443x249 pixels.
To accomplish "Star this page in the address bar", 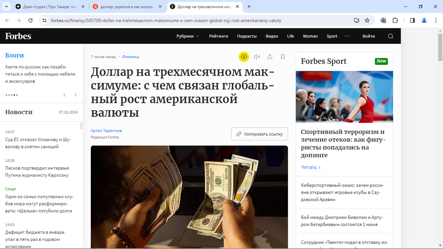I will pyautogui.click(x=367, y=21).
